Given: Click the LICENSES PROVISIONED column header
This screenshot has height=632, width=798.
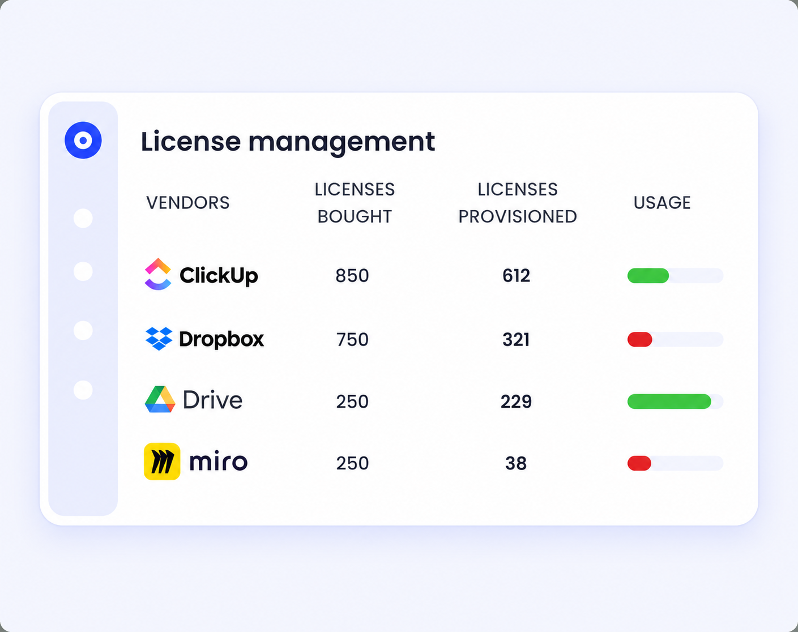Looking at the screenshot, I should (x=518, y=203).
